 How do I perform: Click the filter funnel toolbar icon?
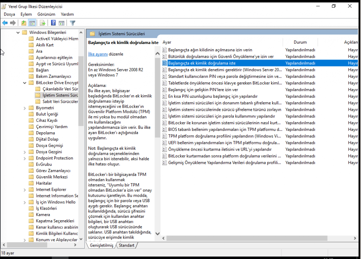point(73,23)
